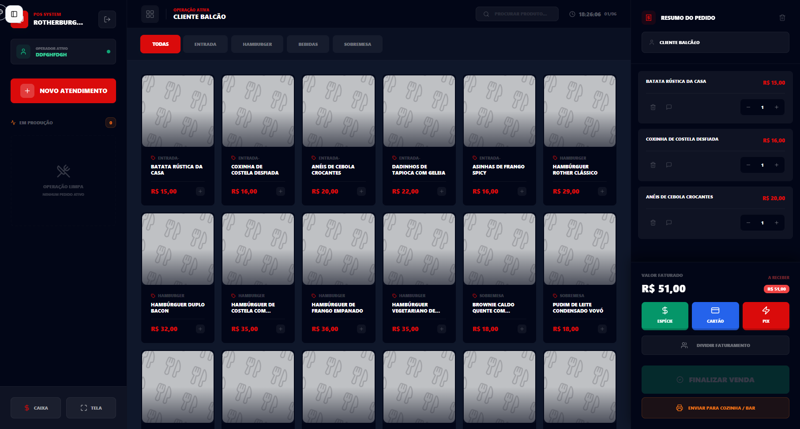Select the Entrada category tab
Screen dimensions: 800x429
click(x=205, y=44)
